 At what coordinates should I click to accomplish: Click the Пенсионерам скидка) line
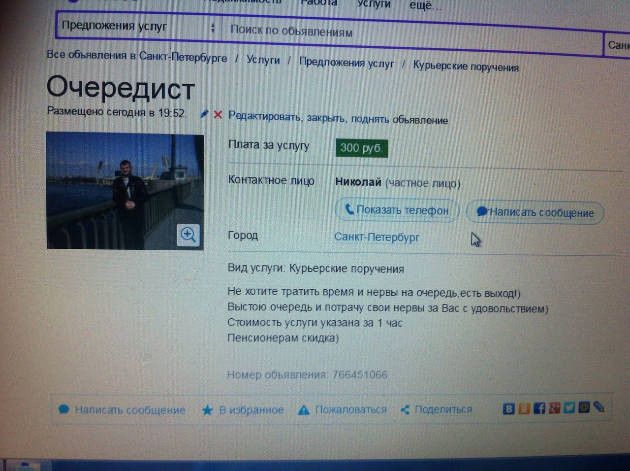(x=283, y=338)
